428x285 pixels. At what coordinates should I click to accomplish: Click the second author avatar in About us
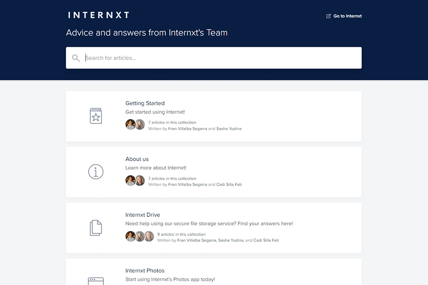[140, 180]
